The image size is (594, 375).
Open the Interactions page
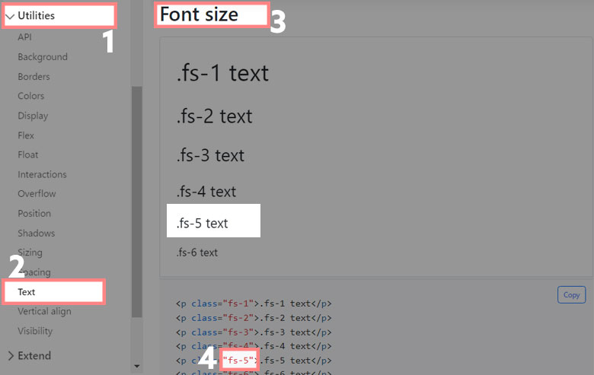click(x=42, y=174)
